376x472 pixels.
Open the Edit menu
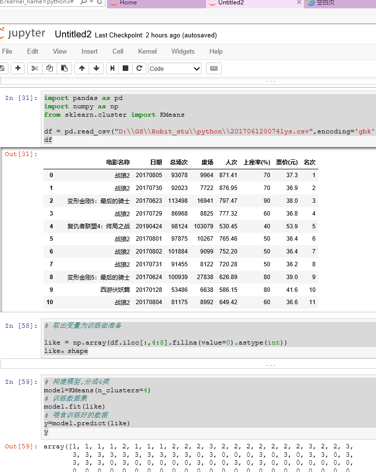click(x=33, y=52)
